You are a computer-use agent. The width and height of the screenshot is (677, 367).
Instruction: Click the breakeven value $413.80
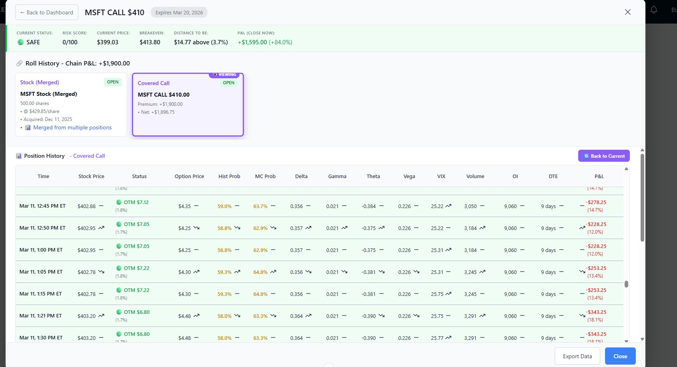point(150,42)
